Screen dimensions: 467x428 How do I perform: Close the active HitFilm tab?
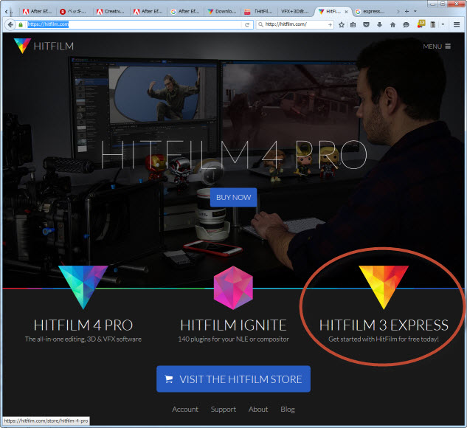coord(346,12)
